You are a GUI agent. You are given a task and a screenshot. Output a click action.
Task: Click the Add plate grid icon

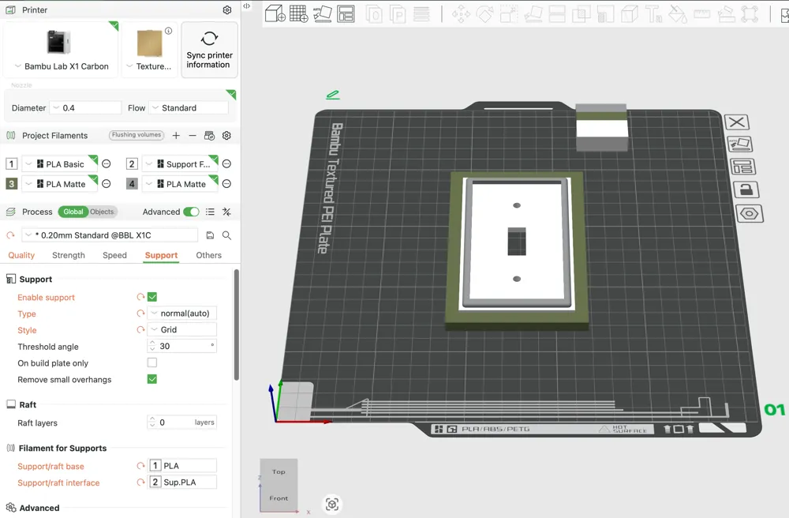coord(298,13)
